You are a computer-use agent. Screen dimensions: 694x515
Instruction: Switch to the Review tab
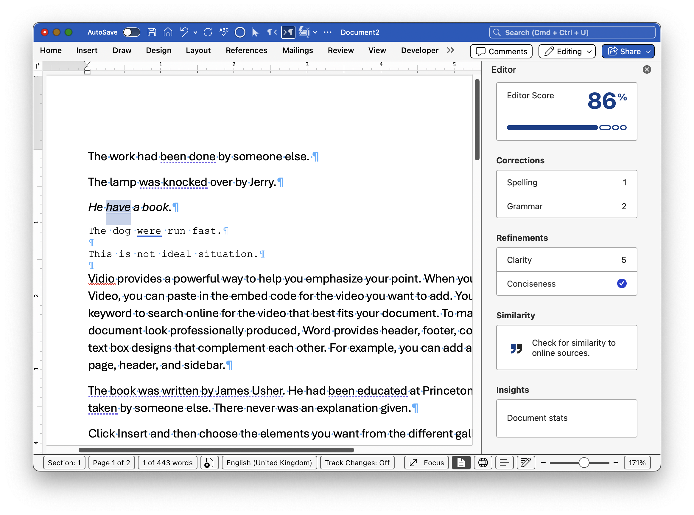(341, 50)
